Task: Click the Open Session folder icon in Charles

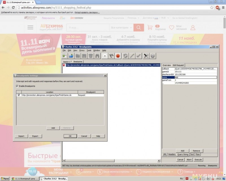Action: tap(71, 56)
